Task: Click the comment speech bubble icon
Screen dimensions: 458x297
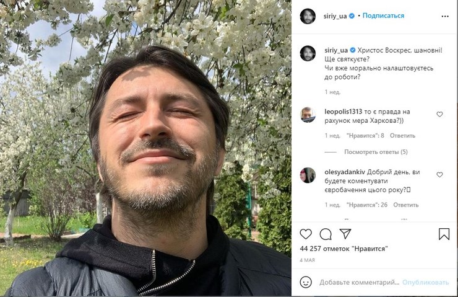Action: [326, 234]
